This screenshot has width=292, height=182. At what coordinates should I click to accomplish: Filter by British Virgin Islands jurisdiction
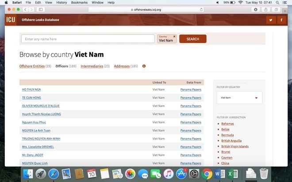pos(234,146)
